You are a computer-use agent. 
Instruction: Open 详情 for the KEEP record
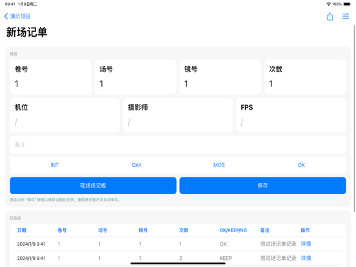pyautogui.click(x=306, y=258)
